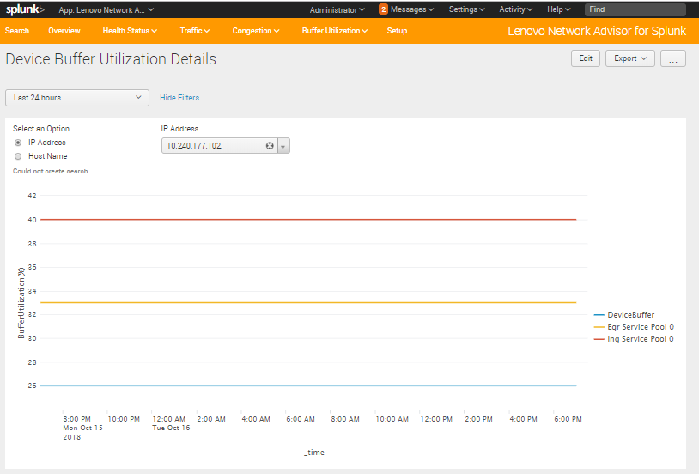Open the Activity menu
This screenshot has width=699, height=474.
point(516,9)
